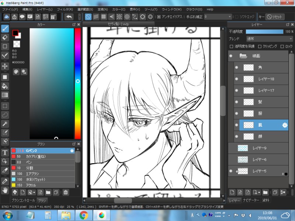Open add-layer dropdown arrow
The image size is (295, 221).
pos(259,192)
